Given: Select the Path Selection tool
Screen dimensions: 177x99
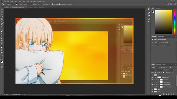Looking at the screenshot, I should tap(2, 48).
